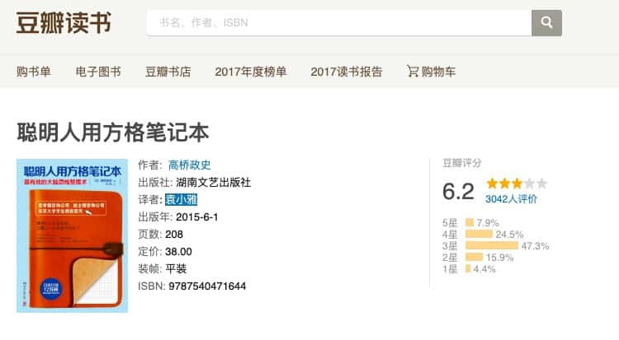Click the 豆瓣评分 heading
This screenshot has height=340, width=619.
(x=462, y=163)
